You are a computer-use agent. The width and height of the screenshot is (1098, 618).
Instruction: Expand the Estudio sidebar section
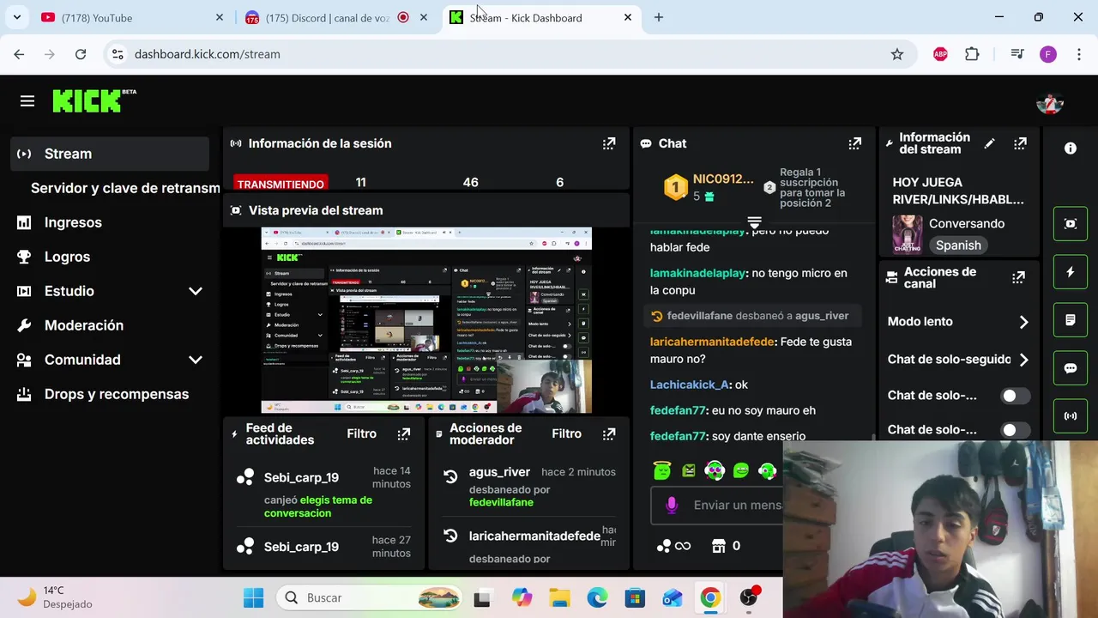[x=196, y=291]
